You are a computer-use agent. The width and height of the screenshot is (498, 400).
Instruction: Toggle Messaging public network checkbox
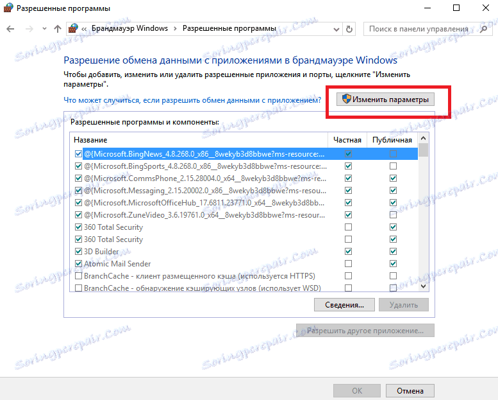393,190
